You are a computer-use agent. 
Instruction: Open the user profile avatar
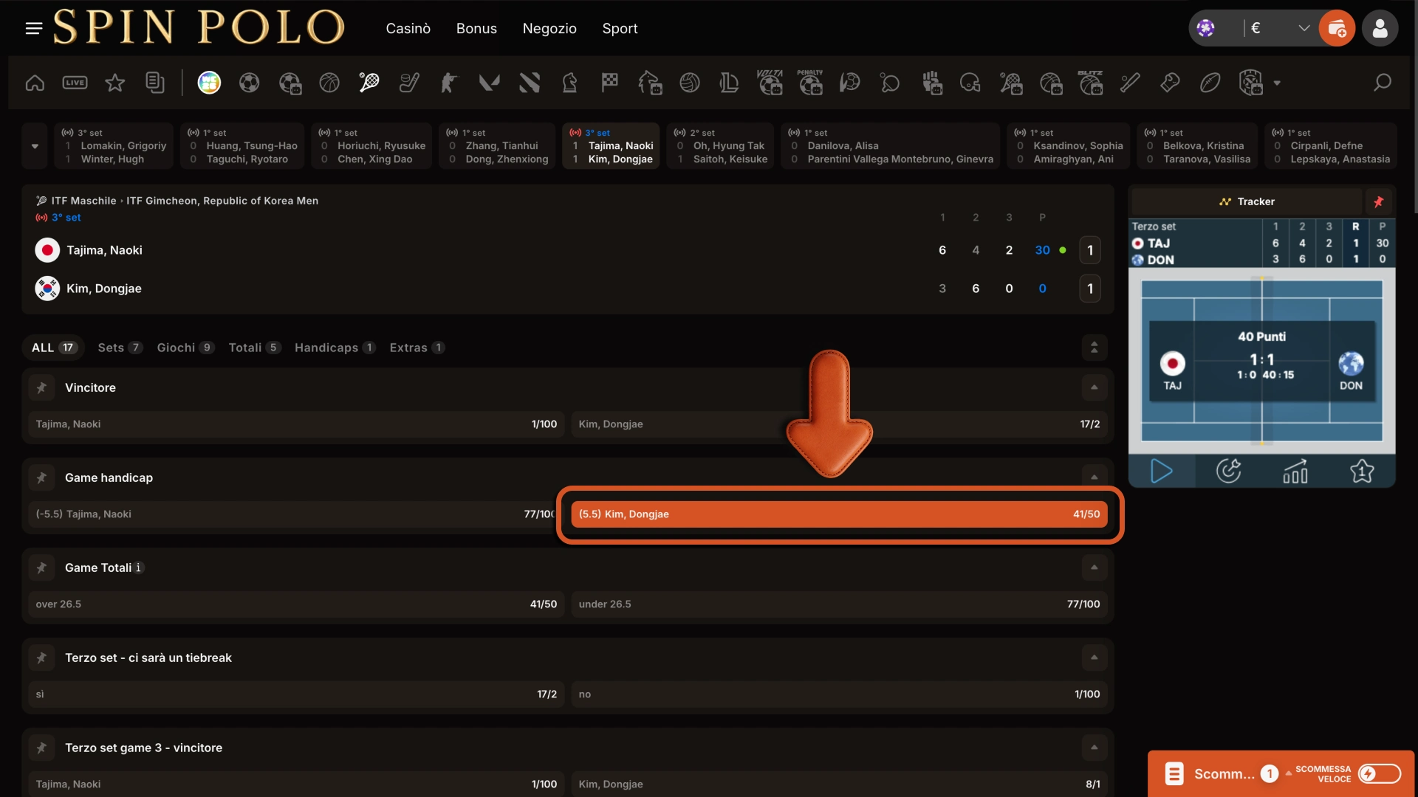(x=1380, y=29)
